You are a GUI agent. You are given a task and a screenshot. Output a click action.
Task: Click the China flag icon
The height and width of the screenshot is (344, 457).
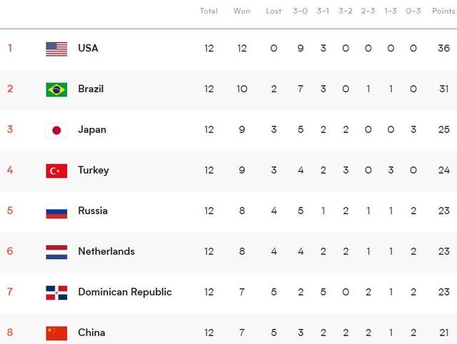click(x=56, y=333)
